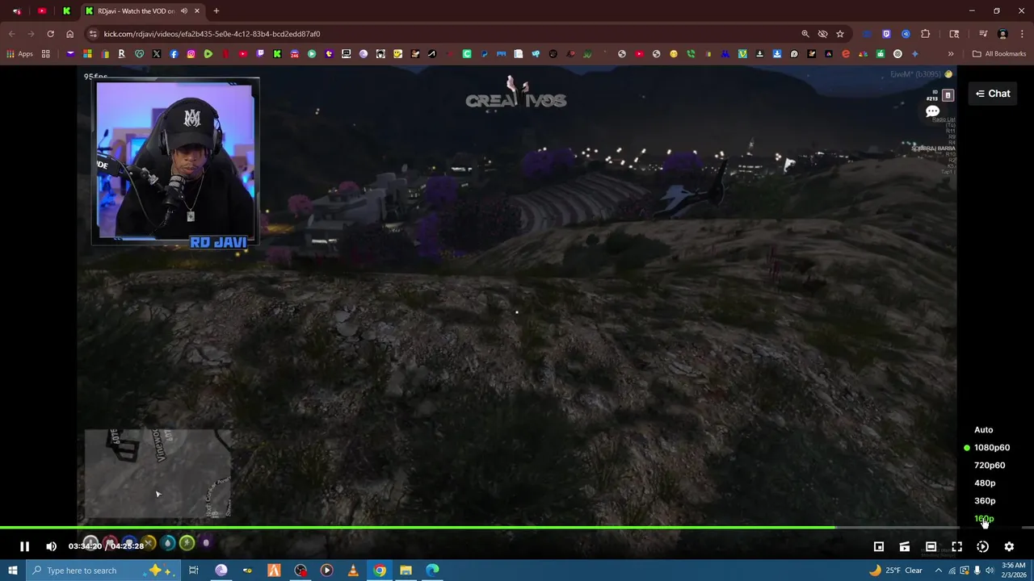Click the address bar URL
This screenshot has width=1034, height=581.
pyautogui.click(x=212, y=34)
